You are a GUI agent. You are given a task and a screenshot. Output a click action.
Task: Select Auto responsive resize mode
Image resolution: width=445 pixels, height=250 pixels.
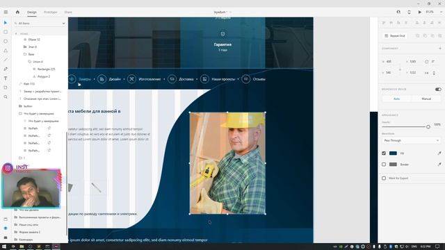396,99
